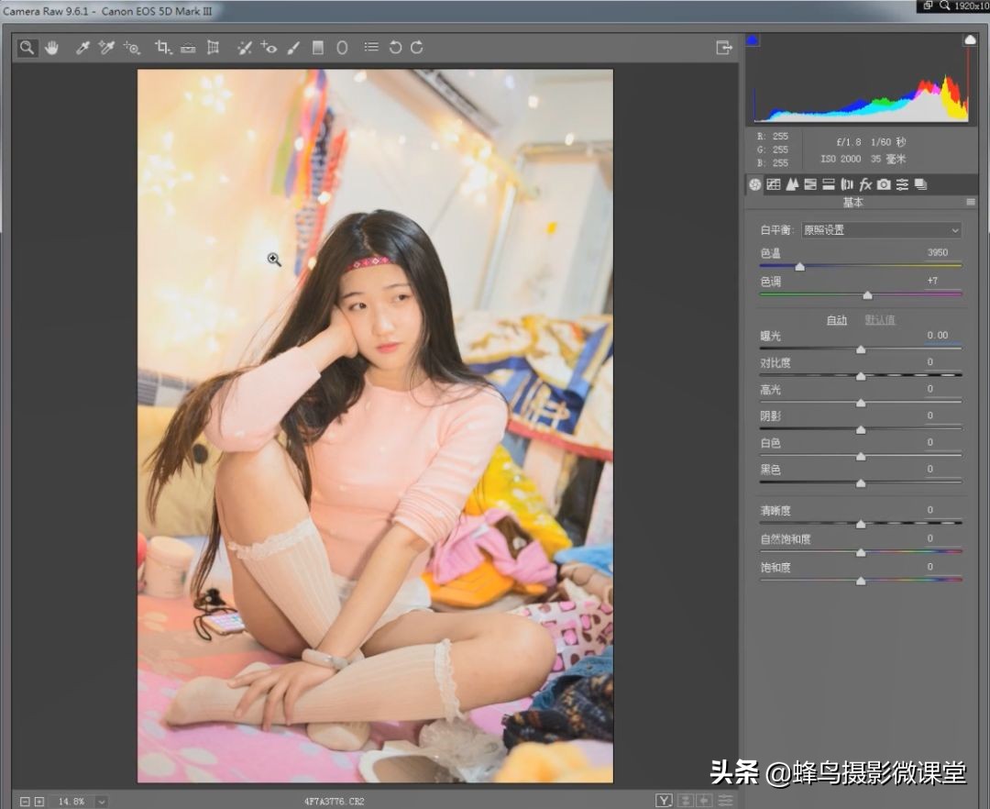Select the White Balance eyedropper tool
The image size is (990, 809).
[82, 47]
